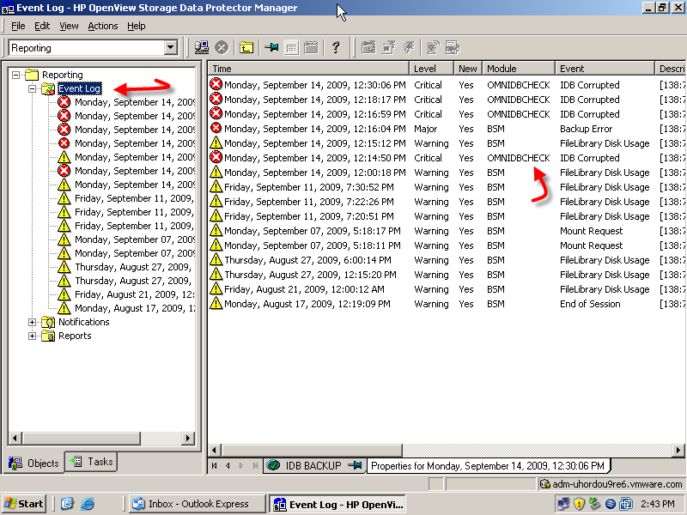This screenshot has height=515, width=687.
Task: Click the greyed-out calendar-grid toolbar icon
Action: tap(311, 47)
